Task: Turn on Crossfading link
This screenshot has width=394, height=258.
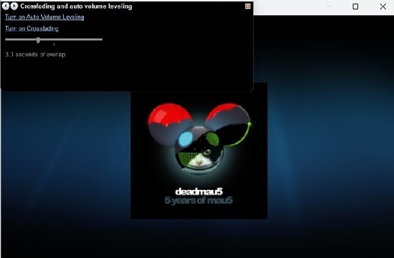Action: (x=32, y=29)
